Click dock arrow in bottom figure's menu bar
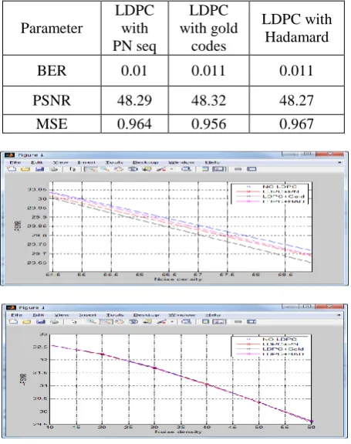The height and width of the screenshot is (444, 351). pos(339,315)
